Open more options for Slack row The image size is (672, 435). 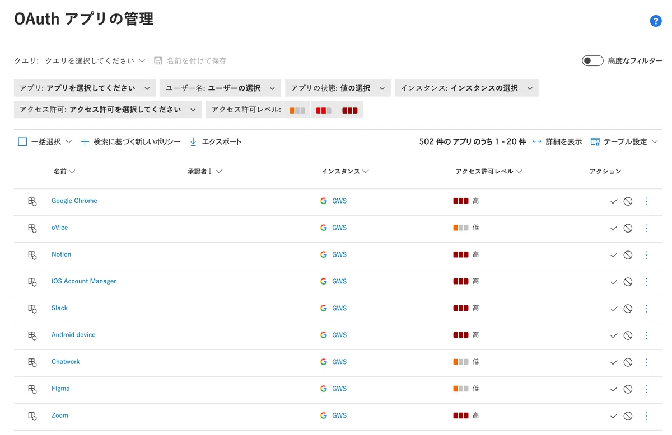(x=646, y=309)
